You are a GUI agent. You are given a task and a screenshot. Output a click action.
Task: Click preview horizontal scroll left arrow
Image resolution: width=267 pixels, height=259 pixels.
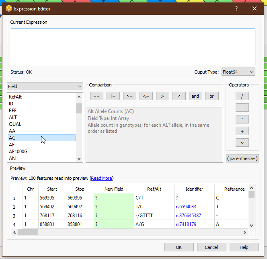[14, 232]
